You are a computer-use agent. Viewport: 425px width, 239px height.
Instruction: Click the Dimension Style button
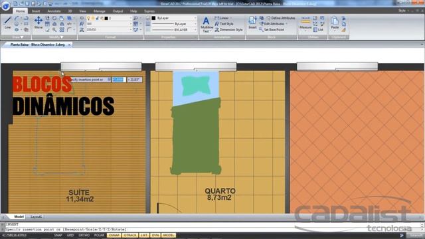tap(228, 30)
